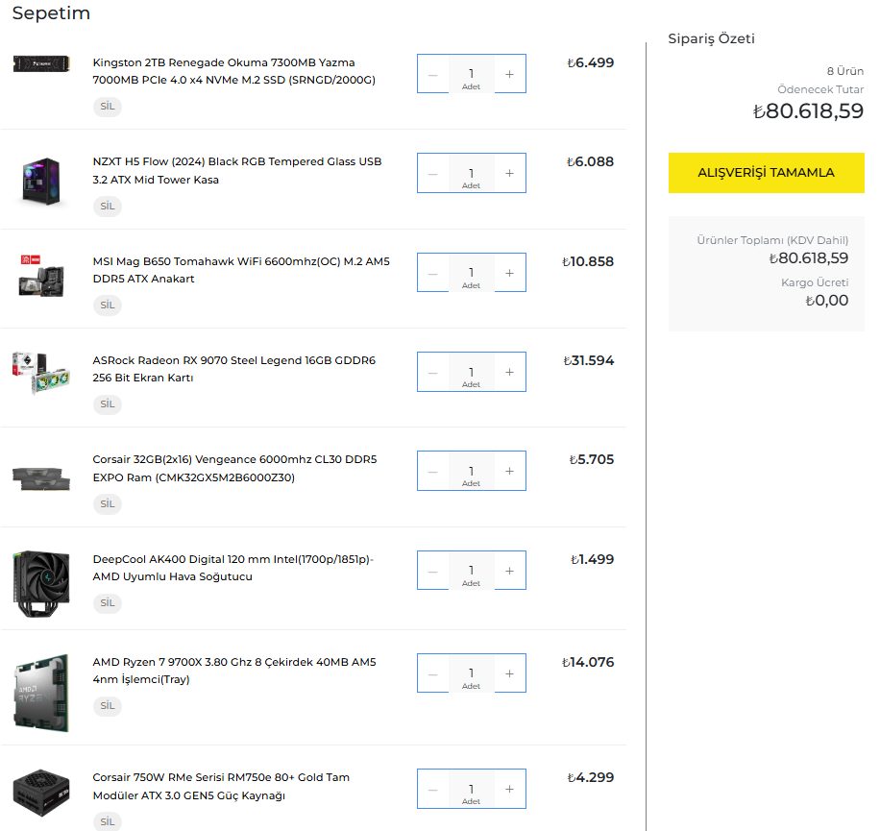Decrease quantity of Corsair RM750e power supply
The height and width of the screenshot is (831, 880).
point(433,789)
